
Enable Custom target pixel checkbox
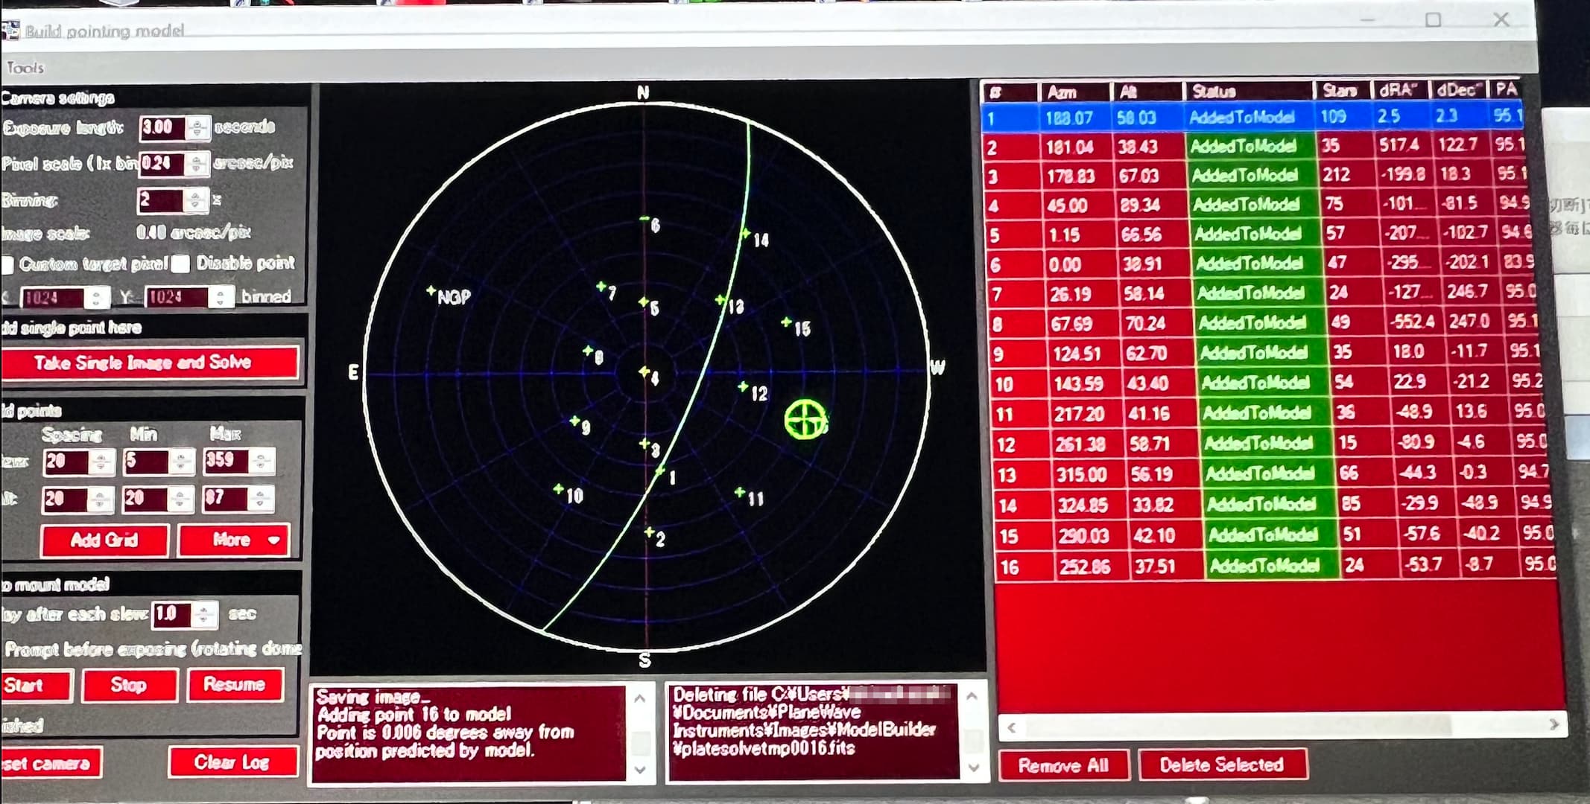7,264
